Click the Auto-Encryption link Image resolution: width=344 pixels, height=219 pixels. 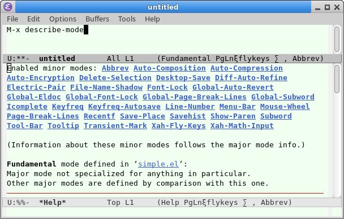pyautogui.click(x=41, y=78)
